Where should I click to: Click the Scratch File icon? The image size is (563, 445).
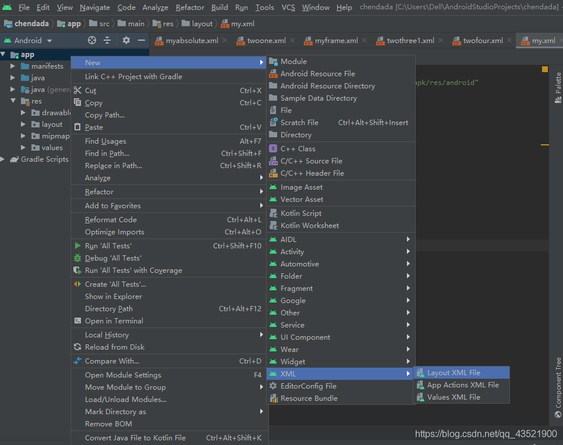(x=273, y=122)
